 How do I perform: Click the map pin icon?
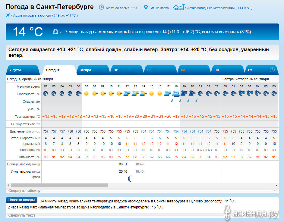click(x=146, y=8)
